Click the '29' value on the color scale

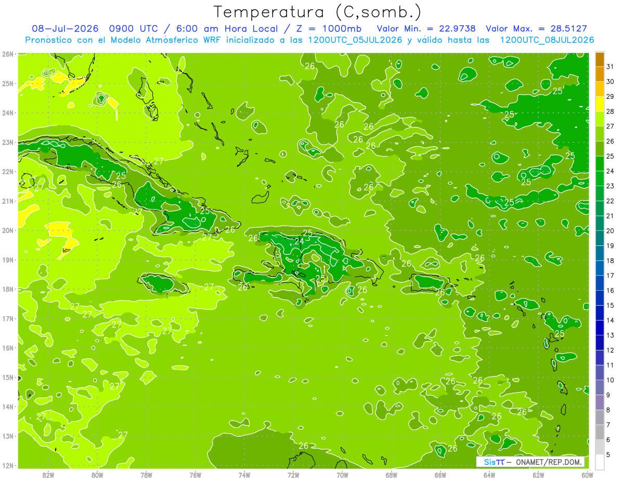tap(610, 96)
